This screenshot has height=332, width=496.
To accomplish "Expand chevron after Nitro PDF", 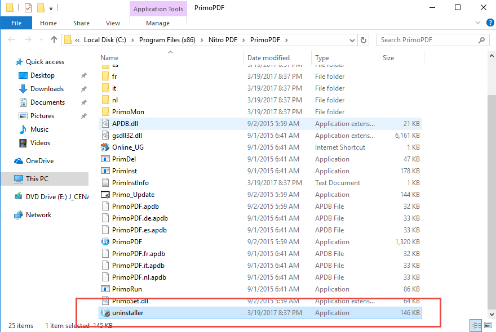I will [x=243, y=40].
